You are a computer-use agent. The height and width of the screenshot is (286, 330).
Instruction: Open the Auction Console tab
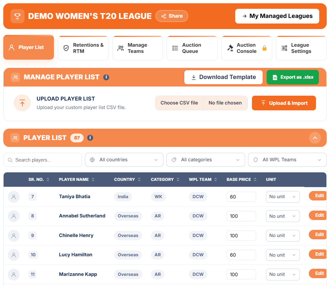(247, 48)
